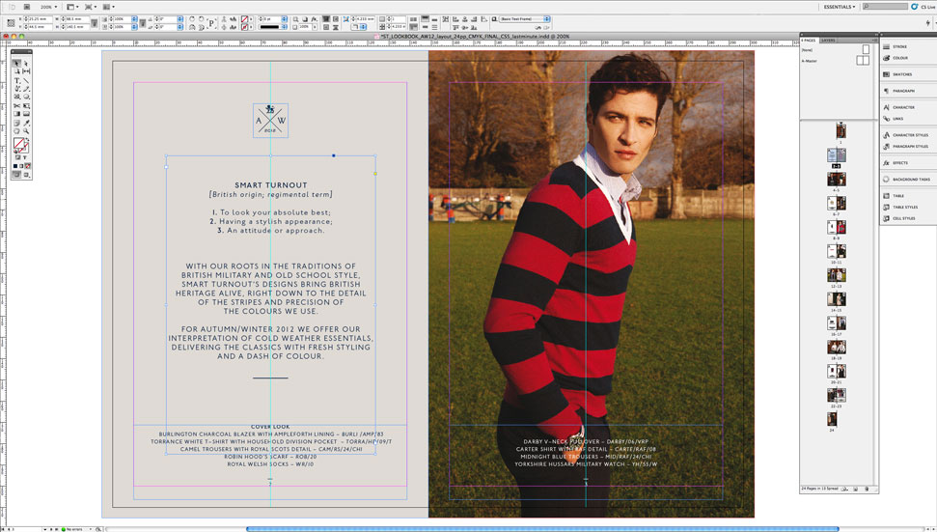The image size is (937, 532).
Task: Open the Background Tasks panel
Action: tap(908, 180)
